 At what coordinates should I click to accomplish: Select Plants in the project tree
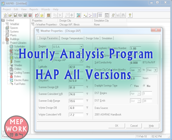(13, 35)
